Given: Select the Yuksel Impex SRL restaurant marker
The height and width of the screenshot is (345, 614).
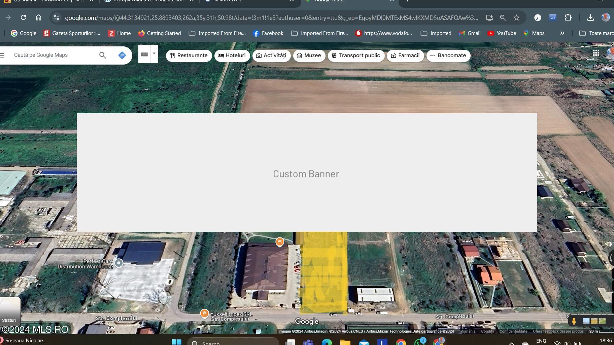Looking at the screenshot, I should tap(205, 313).
